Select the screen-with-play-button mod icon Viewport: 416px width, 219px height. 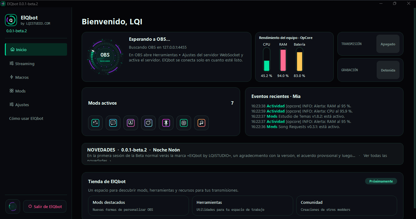pyautogui.click(x=131, y=123)
